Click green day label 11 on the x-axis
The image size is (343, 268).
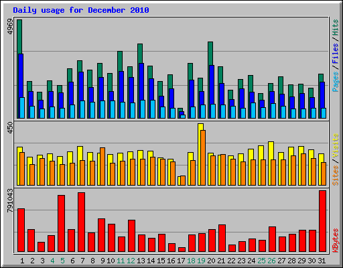tap(121, 261)
